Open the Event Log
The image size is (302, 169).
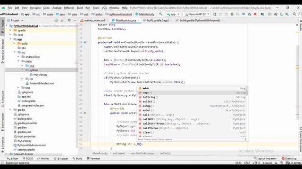289,159
